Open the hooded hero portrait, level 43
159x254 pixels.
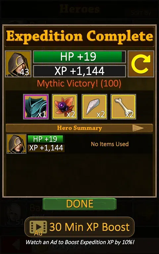tap(18, 64)
